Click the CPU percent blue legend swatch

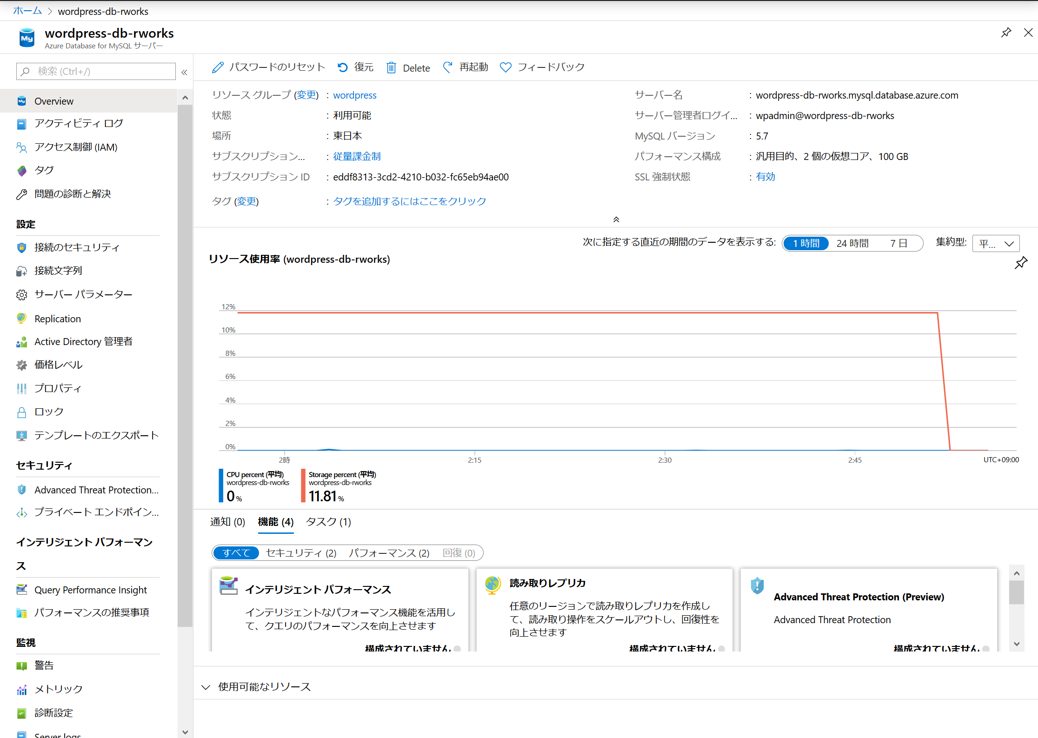[221, 485]
